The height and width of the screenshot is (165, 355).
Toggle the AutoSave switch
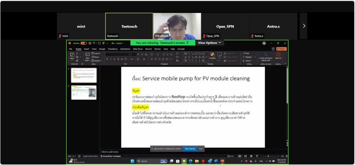(x=83, y=43)
